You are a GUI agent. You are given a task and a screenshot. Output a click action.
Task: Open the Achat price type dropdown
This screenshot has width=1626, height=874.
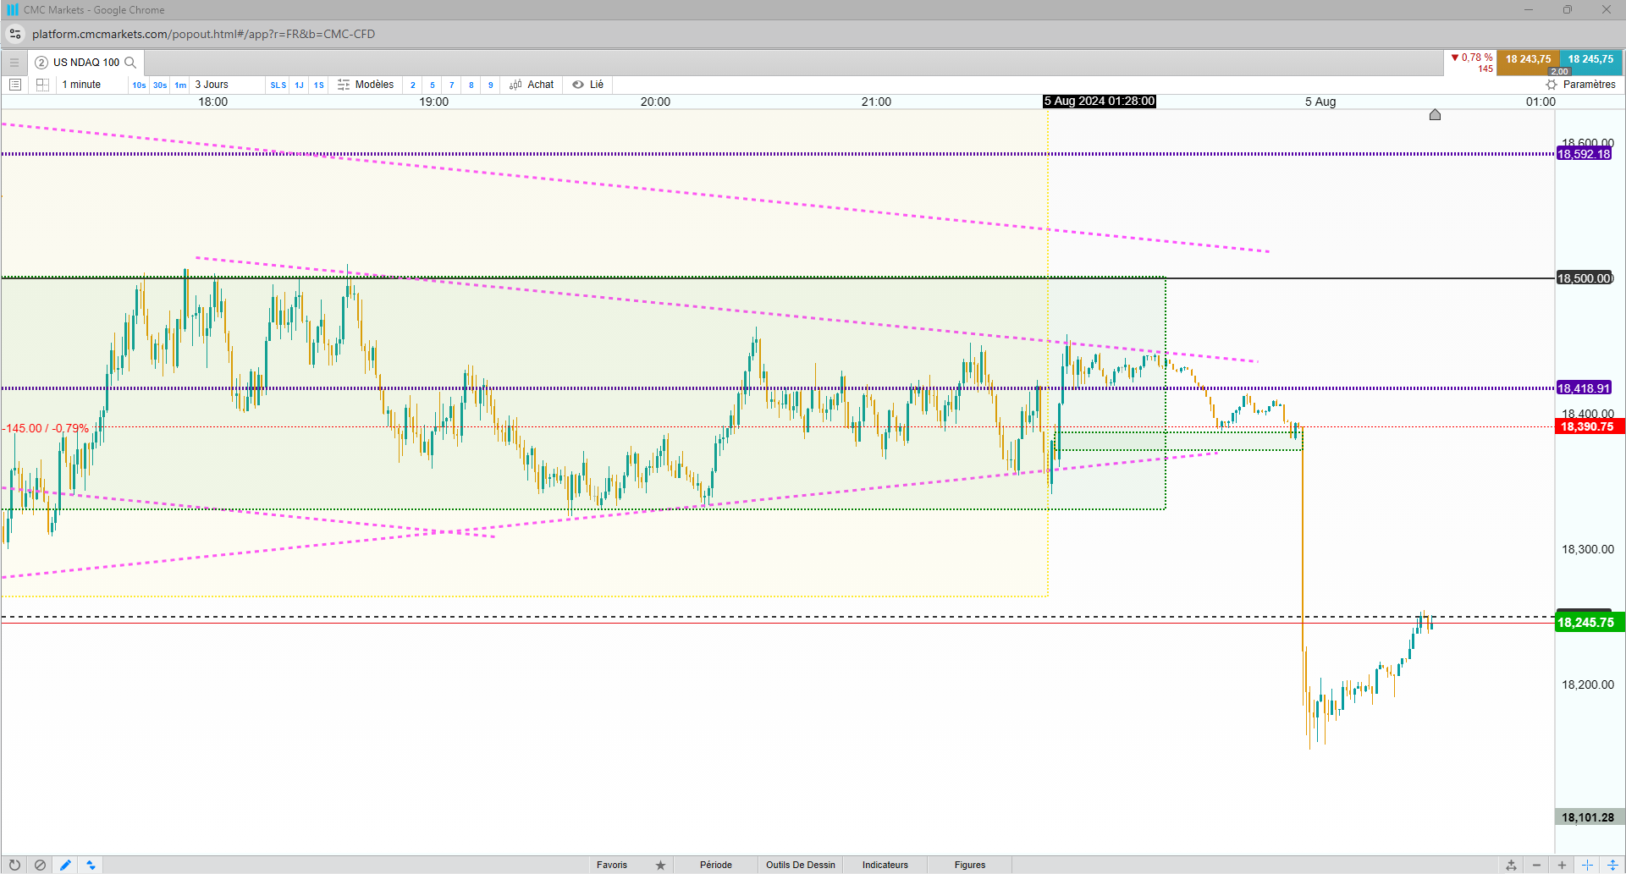532,85
